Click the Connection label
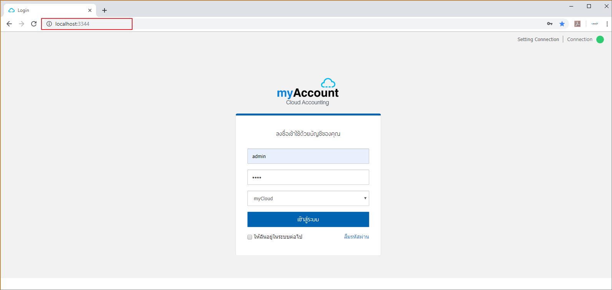The width and height of the screenshot is (612, 290). coord(580,40)
